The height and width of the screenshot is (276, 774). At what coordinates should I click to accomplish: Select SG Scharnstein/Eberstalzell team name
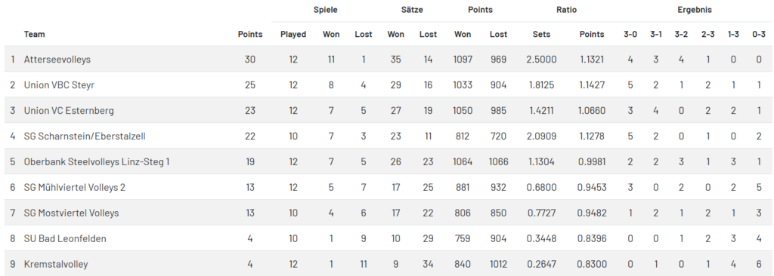point(85,136)
